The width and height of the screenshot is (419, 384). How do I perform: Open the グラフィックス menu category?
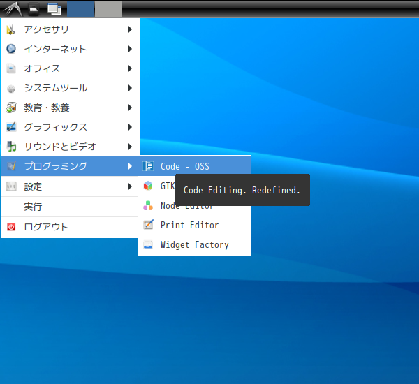pyautogui.click(x=71, y=127)
